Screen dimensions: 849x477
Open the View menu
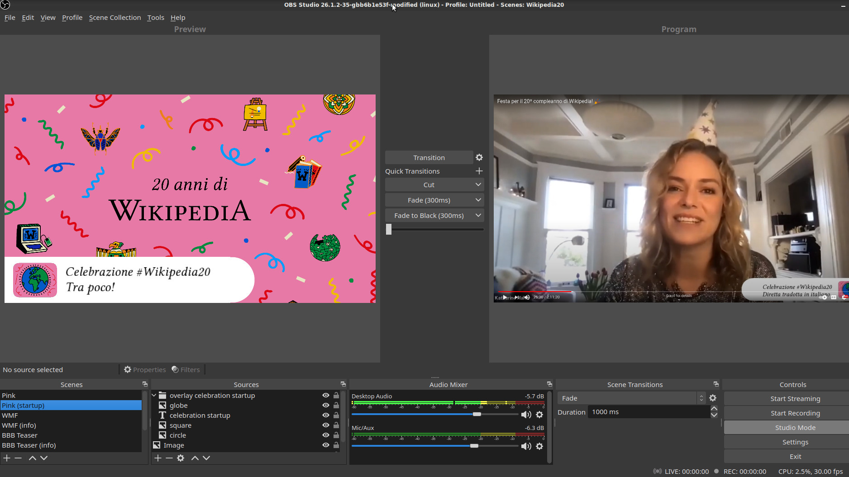pos(48,18)
